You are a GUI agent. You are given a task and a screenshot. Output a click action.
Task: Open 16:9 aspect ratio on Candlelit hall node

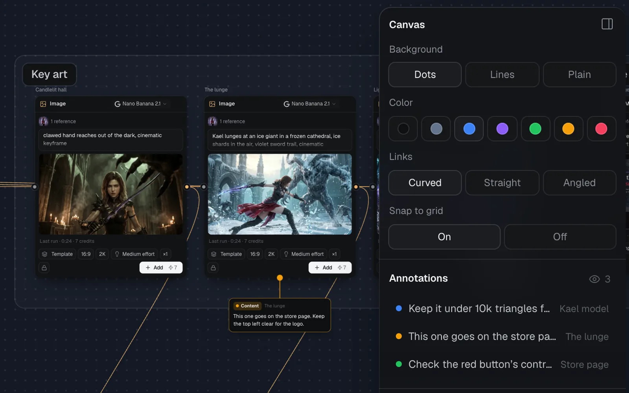tap(86, 254)
